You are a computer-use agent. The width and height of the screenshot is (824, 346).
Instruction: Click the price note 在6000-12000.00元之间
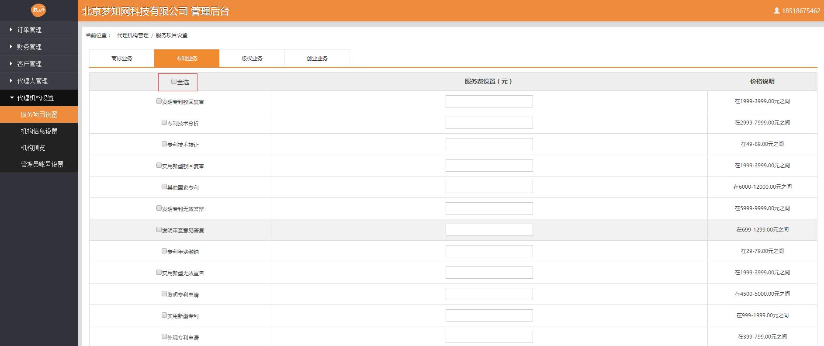click(x=762, y=187)
